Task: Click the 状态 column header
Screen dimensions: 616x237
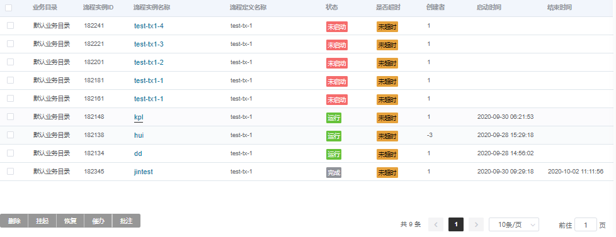Action: (331, 8)
